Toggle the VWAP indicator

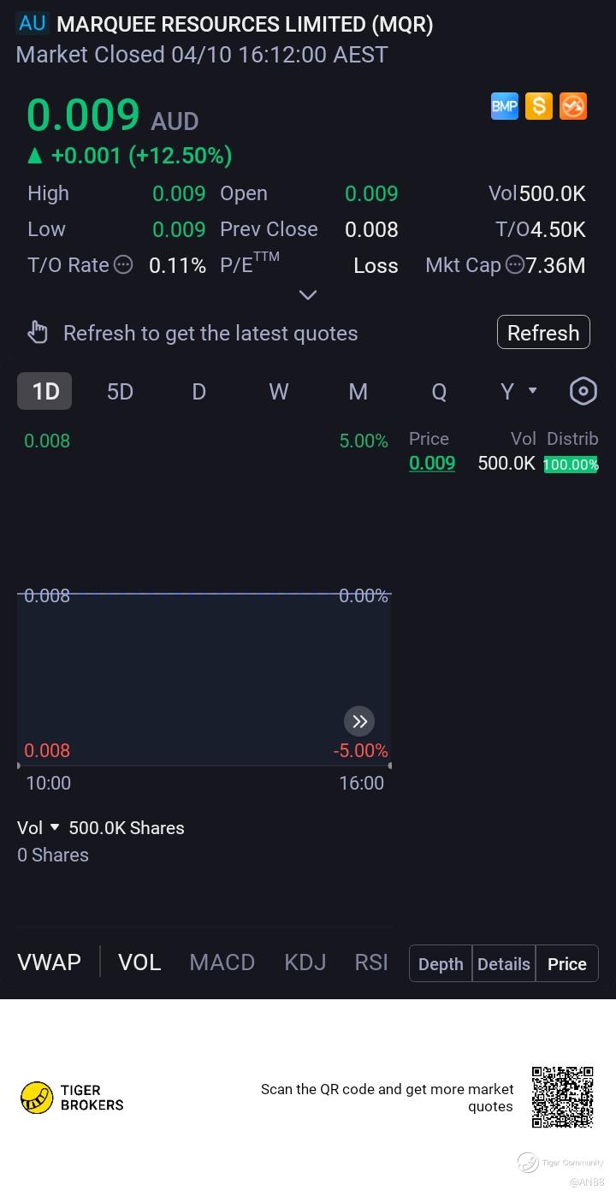pos(49,962)
